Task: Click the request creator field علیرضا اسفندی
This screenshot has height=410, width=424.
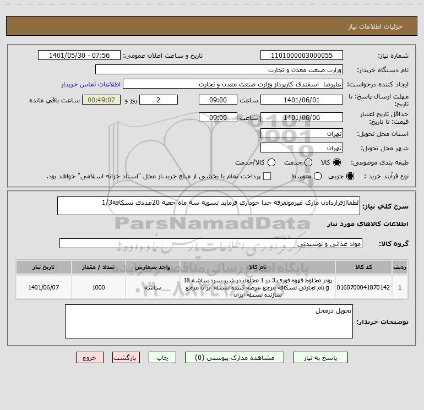Action: [x=233, y=84]
